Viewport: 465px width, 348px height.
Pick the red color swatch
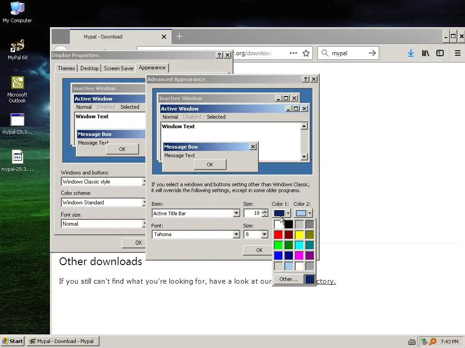278,235
